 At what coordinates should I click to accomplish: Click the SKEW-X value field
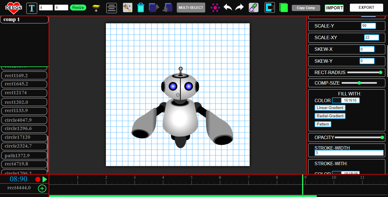pos(367,49)
